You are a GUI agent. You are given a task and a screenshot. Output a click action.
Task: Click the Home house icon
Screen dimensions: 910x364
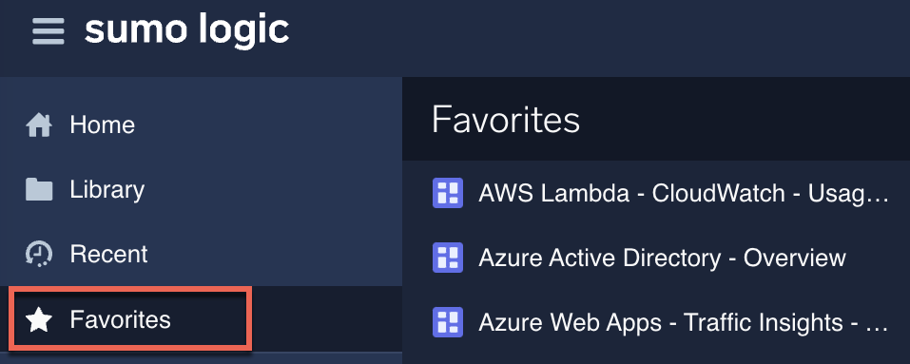(39, 125)
